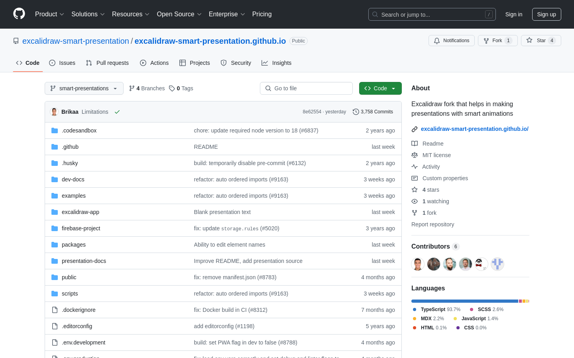Expand the Solutions menu
This screenshot has height=358, width=574.
click(x=88, y=14)
